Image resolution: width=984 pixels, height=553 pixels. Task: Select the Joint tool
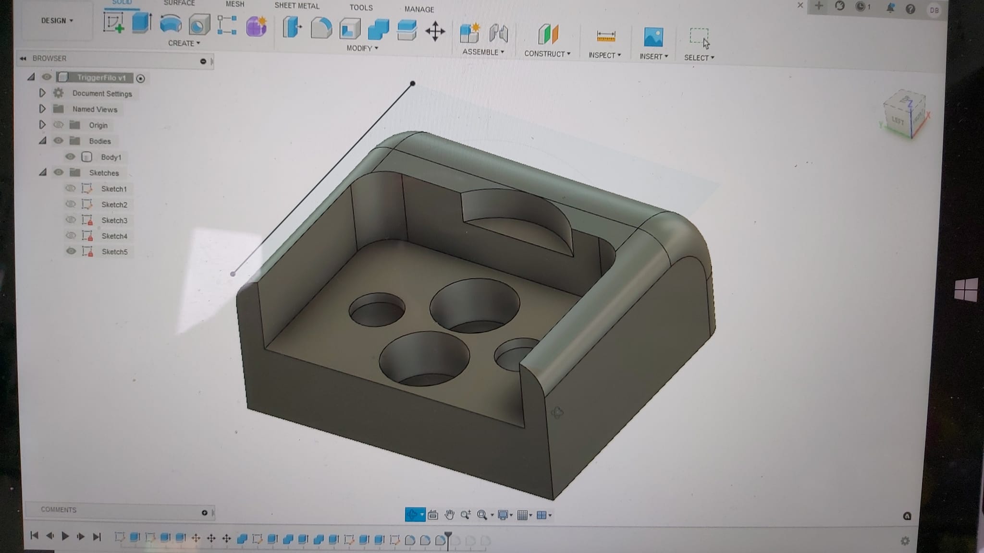tap(499, 34)
